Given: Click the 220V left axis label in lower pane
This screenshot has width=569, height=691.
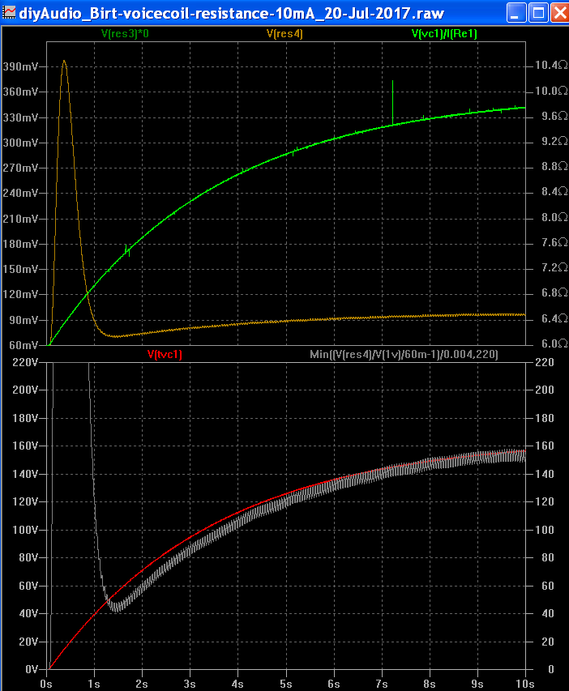Looking at the screenshot, I should pyautogui.click(x=25, y=362).
